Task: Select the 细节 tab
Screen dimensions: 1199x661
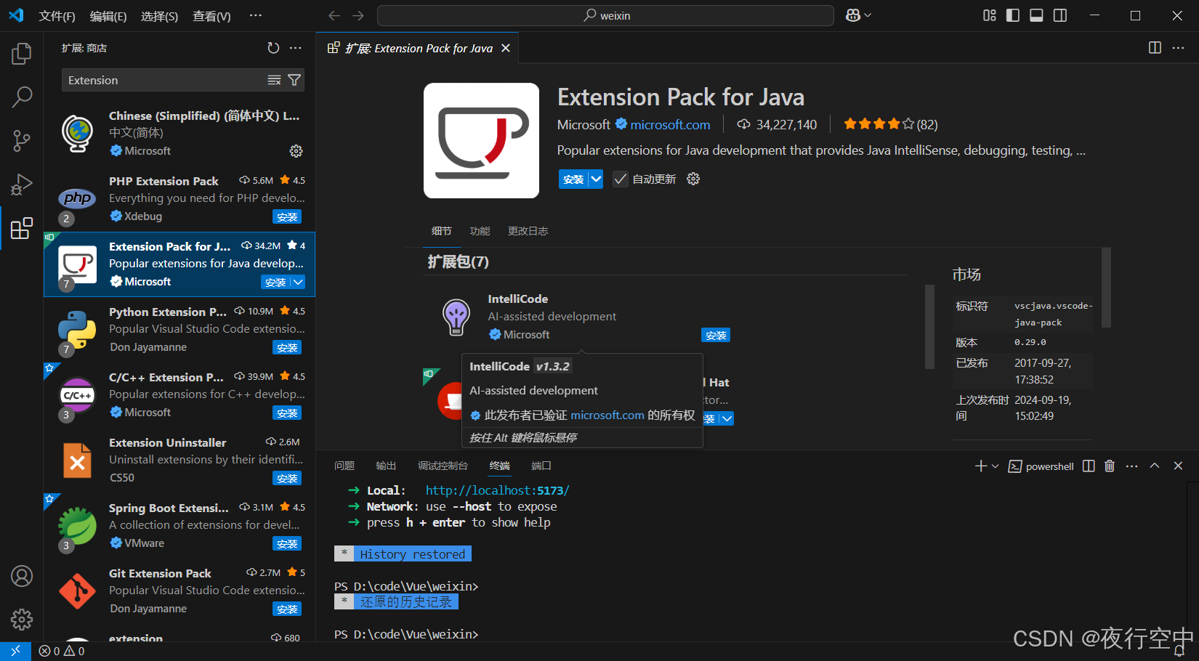Action: tap(441, 231)
